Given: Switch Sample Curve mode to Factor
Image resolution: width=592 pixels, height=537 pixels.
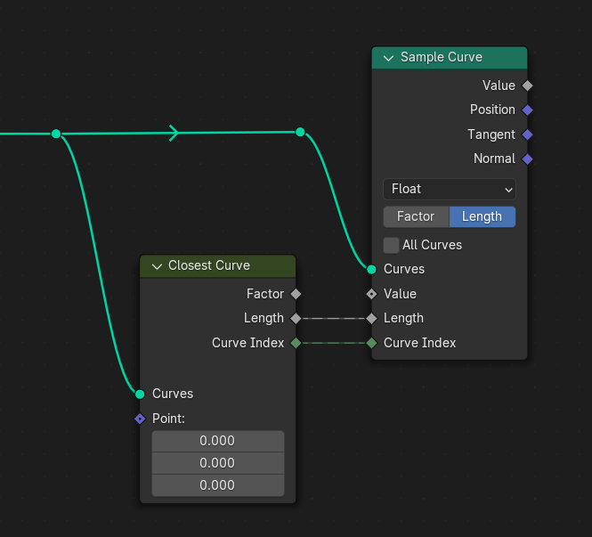Looking at the screenshot, I should click(416, 216).
